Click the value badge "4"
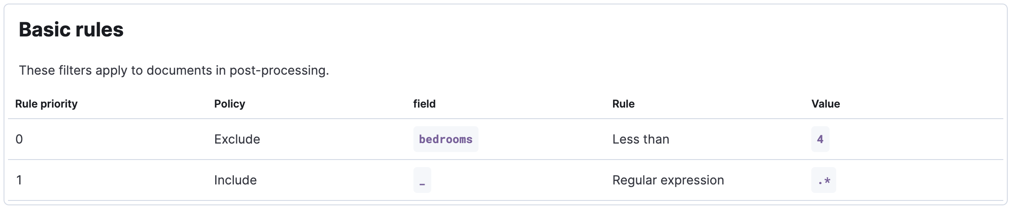The image size is (1014, 208). tap(820, 139)
